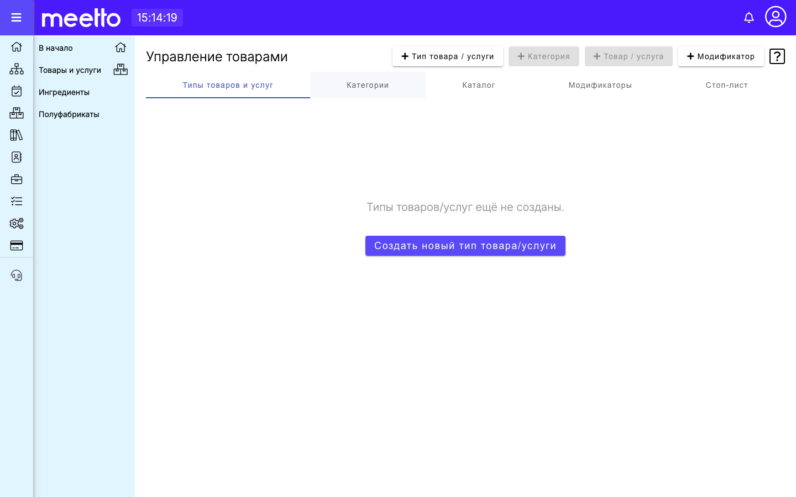The height and width of the screenshot is (497, 796).
Task: Click the help question mark icon
Action: 777,56
